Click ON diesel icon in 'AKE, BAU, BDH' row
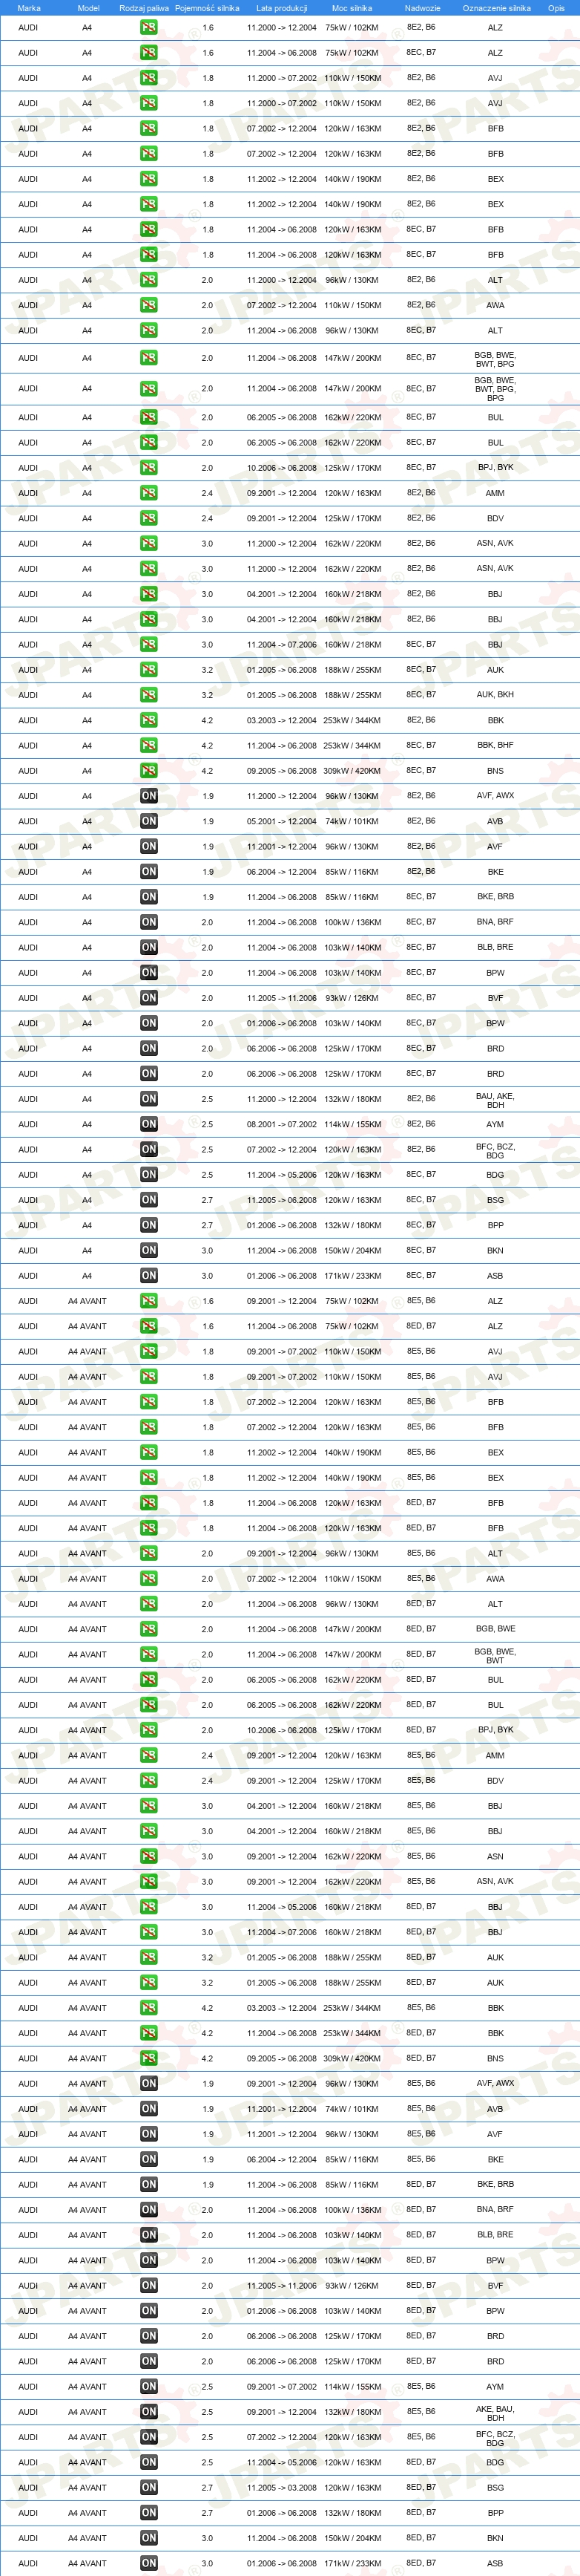The width and height of the screenshot is (580, 2576). (x=148, y=2412)
